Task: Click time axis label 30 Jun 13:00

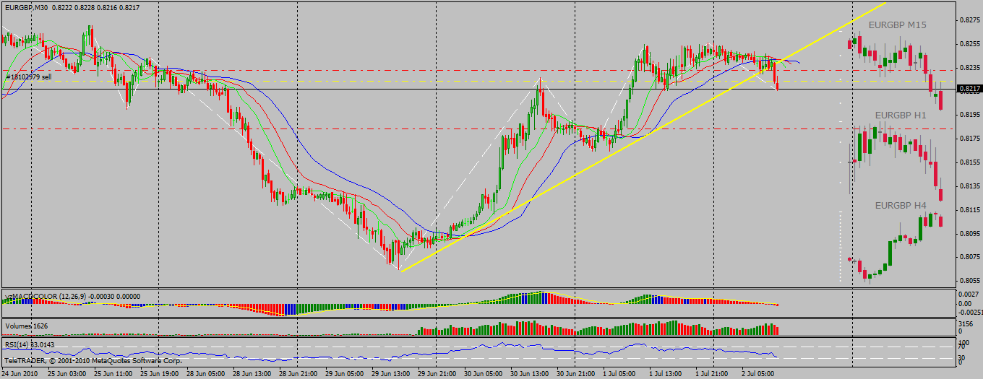Action: [529, 373]
